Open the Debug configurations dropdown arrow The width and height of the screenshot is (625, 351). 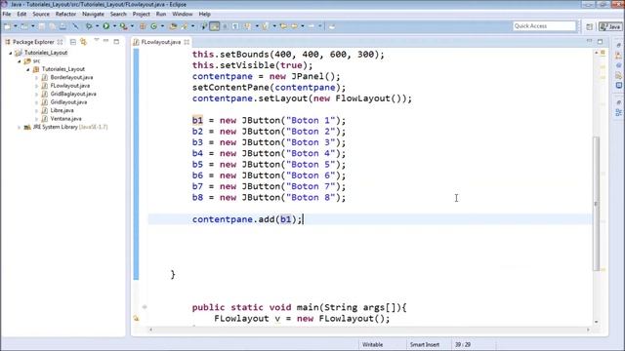tap(97, 26)
